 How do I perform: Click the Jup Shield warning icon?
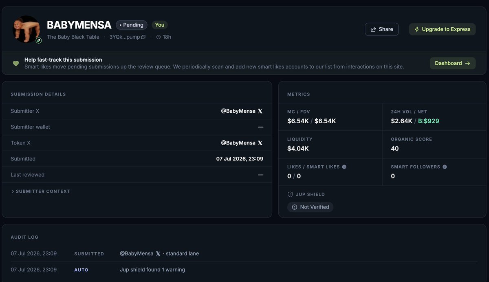pyautogui.click(x=290, y=194)
